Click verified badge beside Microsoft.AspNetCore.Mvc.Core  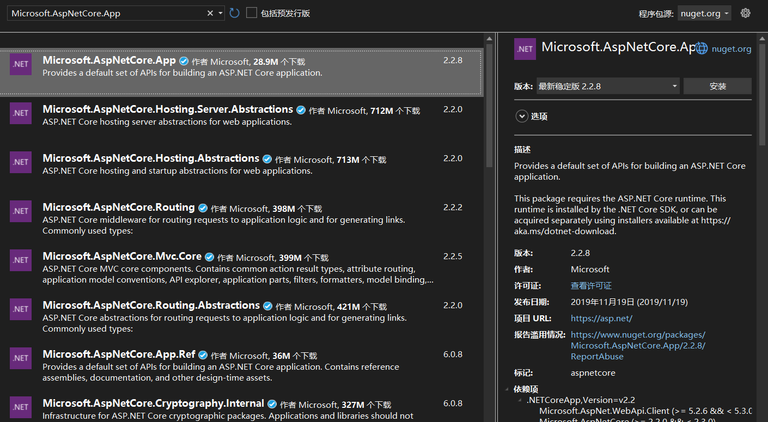pyautogui.click(x=210, y=257)
